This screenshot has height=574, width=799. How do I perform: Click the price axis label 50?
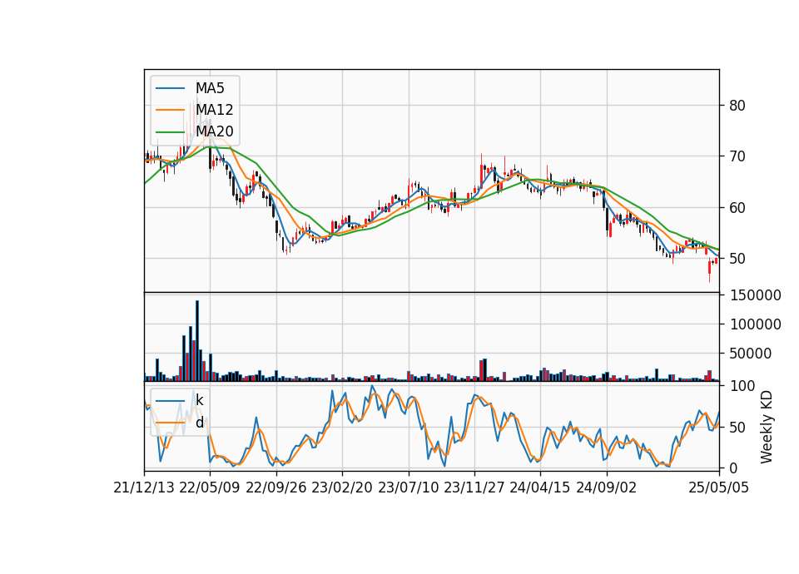(x=737, y=259)
